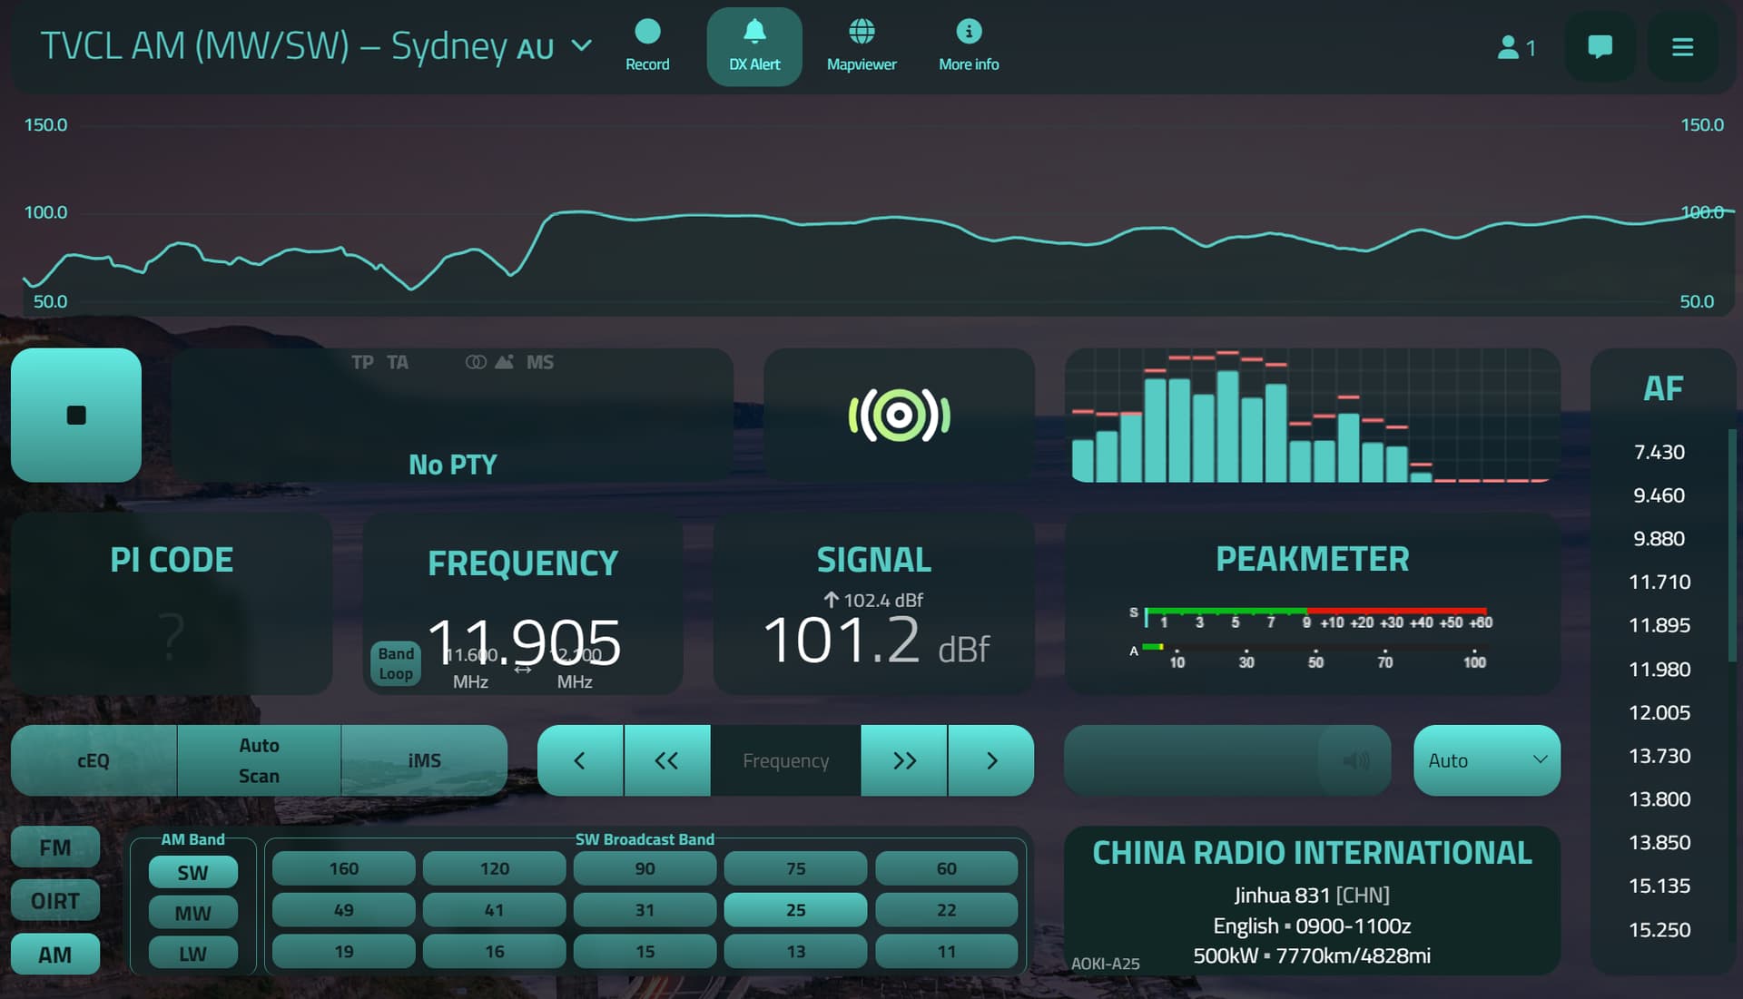1743x999 pixels.
Task: Tune to AF frequency 11.895
Action: tap(1659, 625)
